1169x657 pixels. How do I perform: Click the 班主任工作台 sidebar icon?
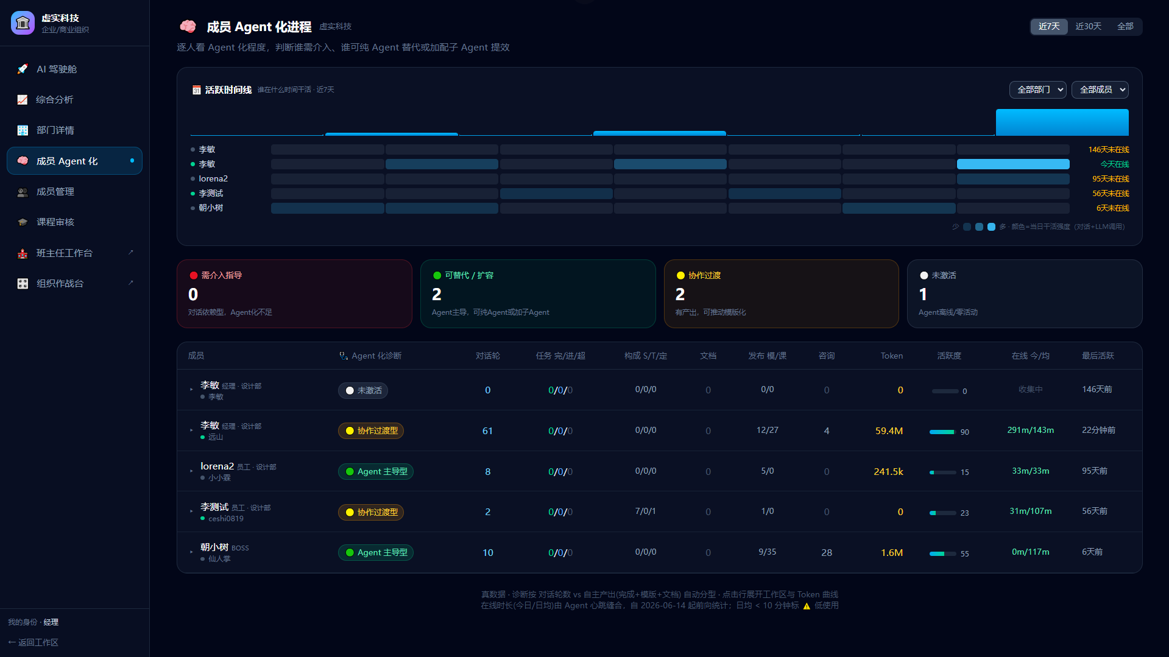point(23,253)
